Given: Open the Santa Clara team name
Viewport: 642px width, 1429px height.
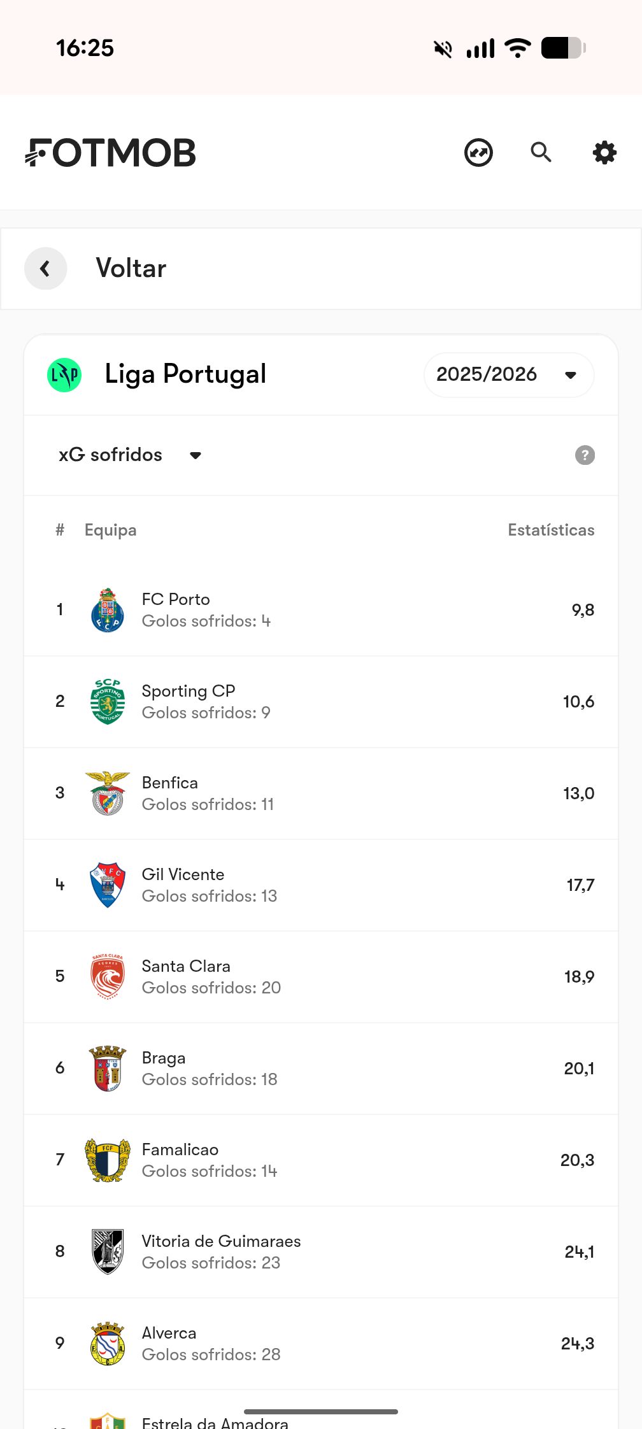Looking at the screenshot, I should click(x=186, y=966).
